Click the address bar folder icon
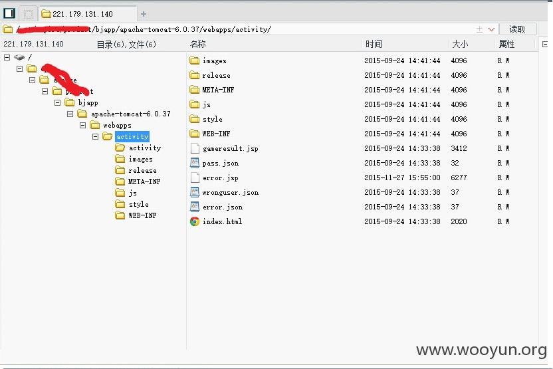 (8, 29)
